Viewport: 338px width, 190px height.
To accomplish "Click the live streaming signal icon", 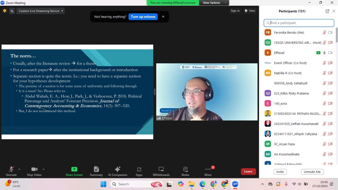I will coord(12,11).
